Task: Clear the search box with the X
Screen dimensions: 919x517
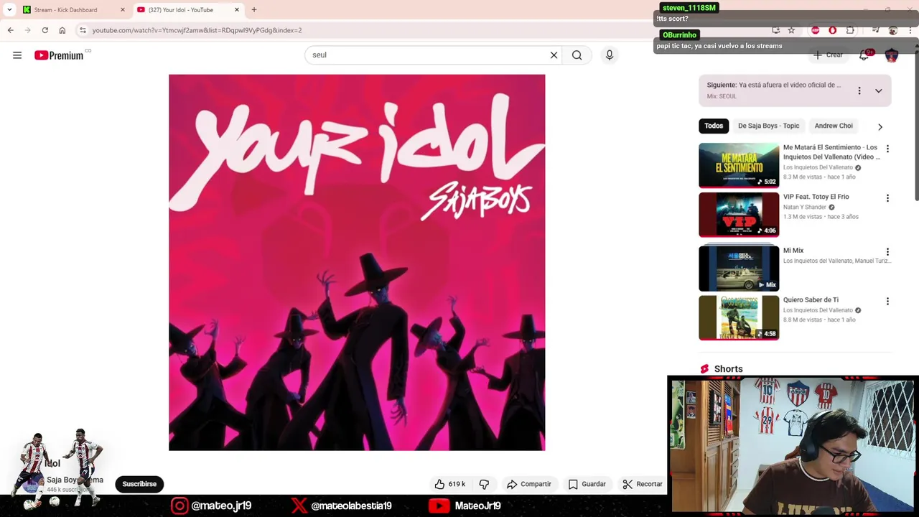Action: point(554,55)
